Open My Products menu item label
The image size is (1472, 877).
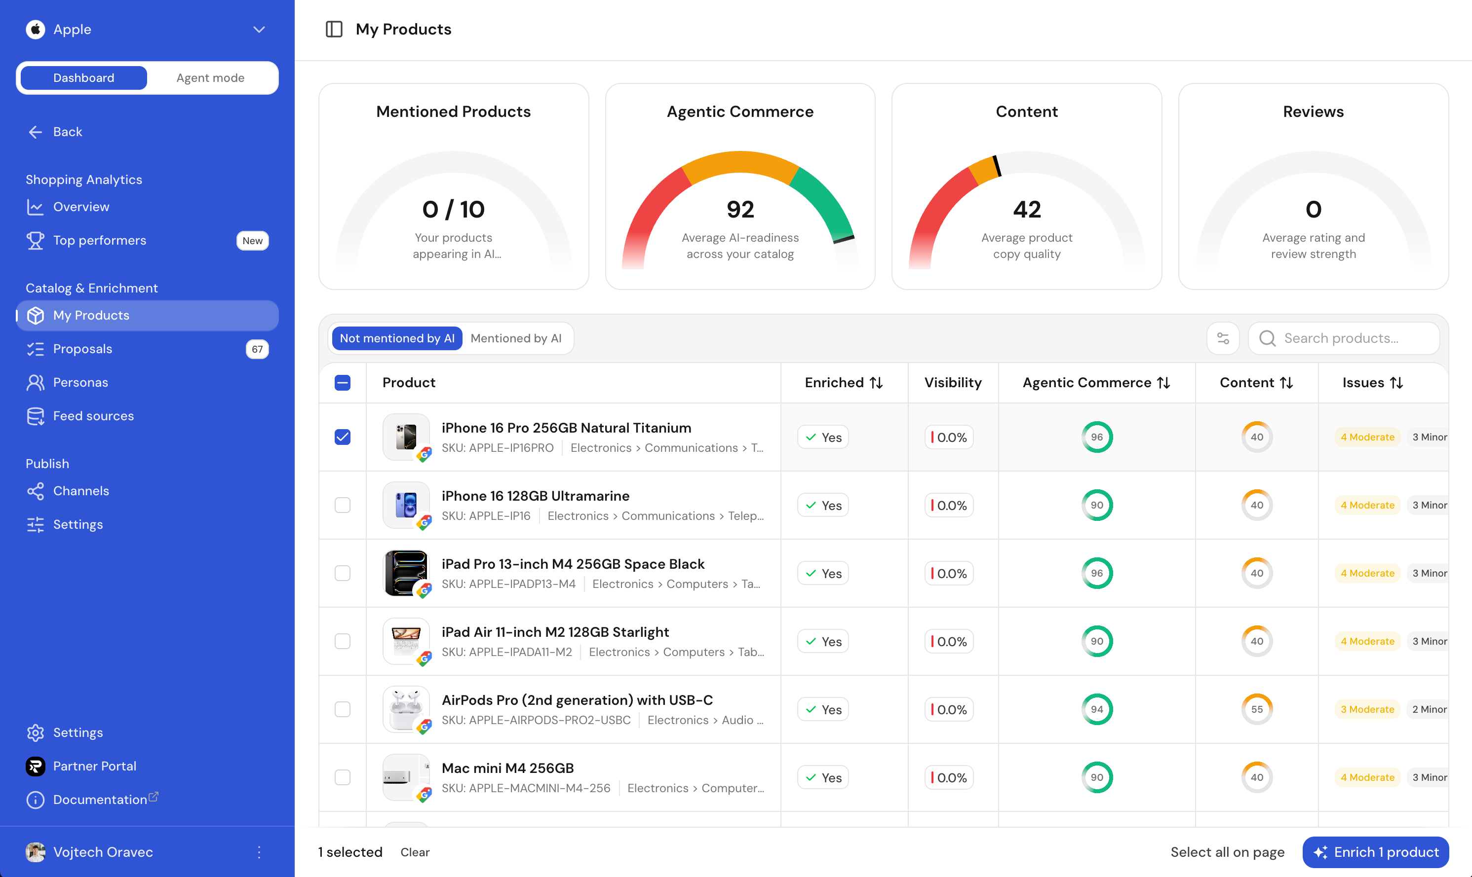click(x=91, y=315)
